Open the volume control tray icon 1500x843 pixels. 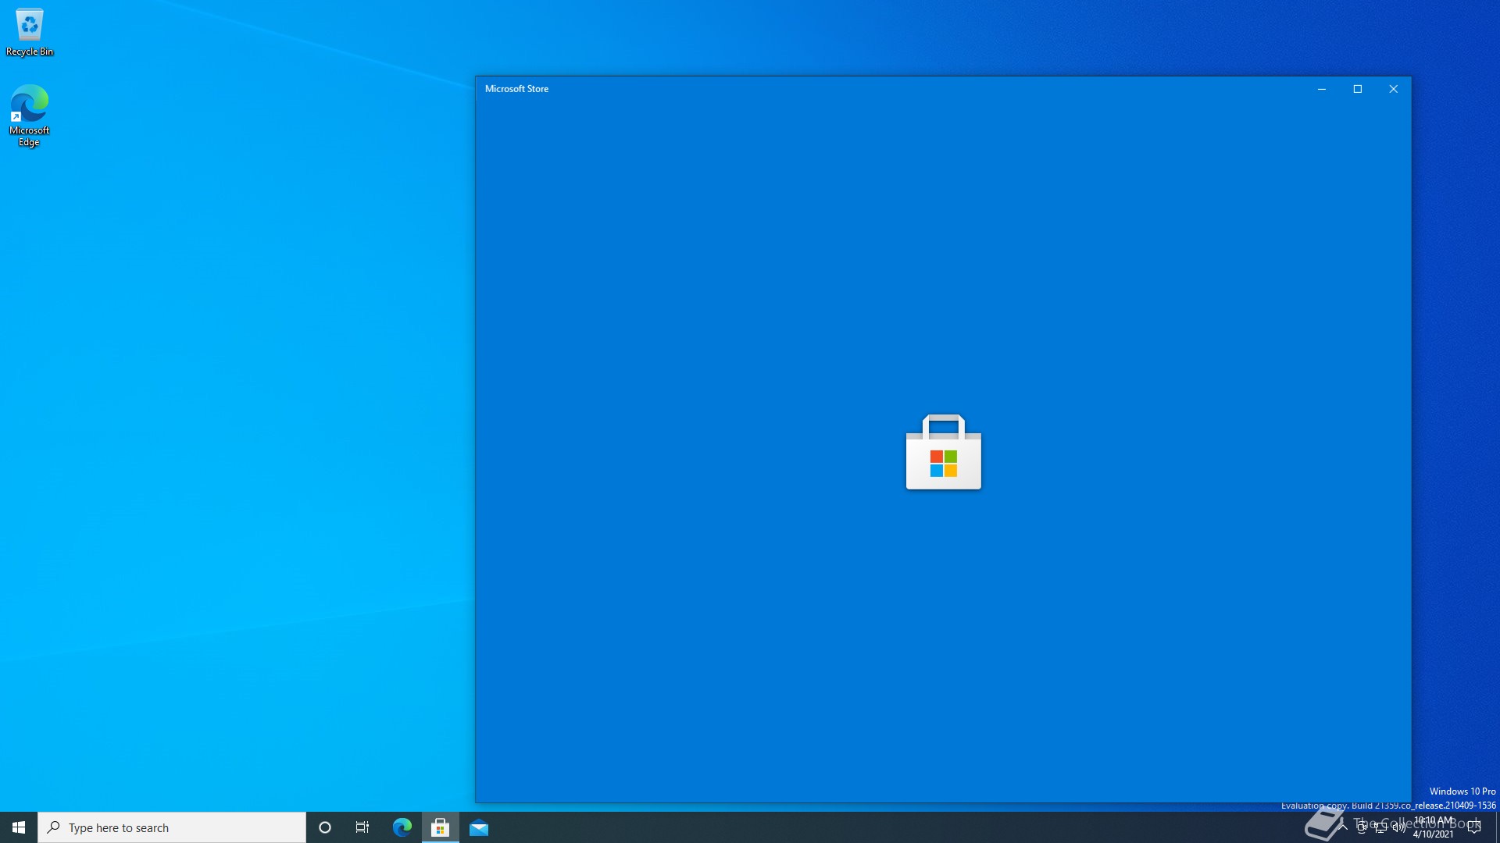[x=1398, y=827]
